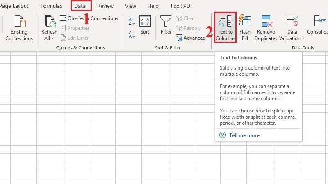Run Flash Fill
The width and height of the screenshot is (328, 184).
(245, 27)
